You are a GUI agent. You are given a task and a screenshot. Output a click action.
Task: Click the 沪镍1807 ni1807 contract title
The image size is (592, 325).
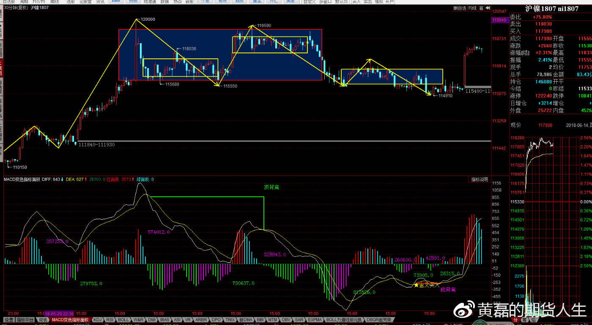[x=551, y=8]
